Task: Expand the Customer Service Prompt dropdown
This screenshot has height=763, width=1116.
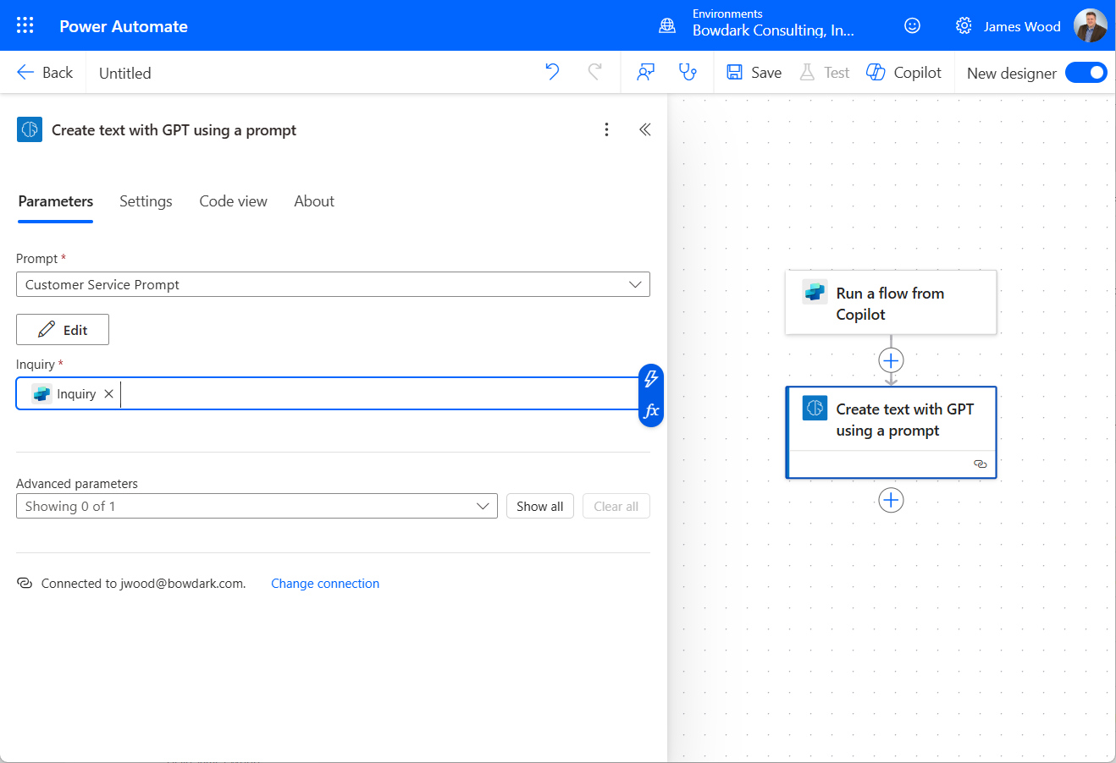Action: tap(333, 284)
